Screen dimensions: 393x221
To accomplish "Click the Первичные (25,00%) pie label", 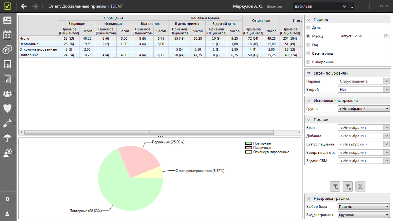I will tap(168, 142).
